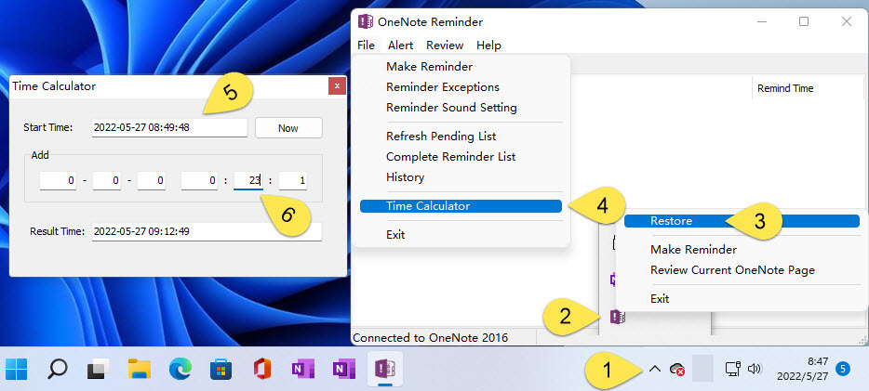Open network status tray icon

pos(733,369)
